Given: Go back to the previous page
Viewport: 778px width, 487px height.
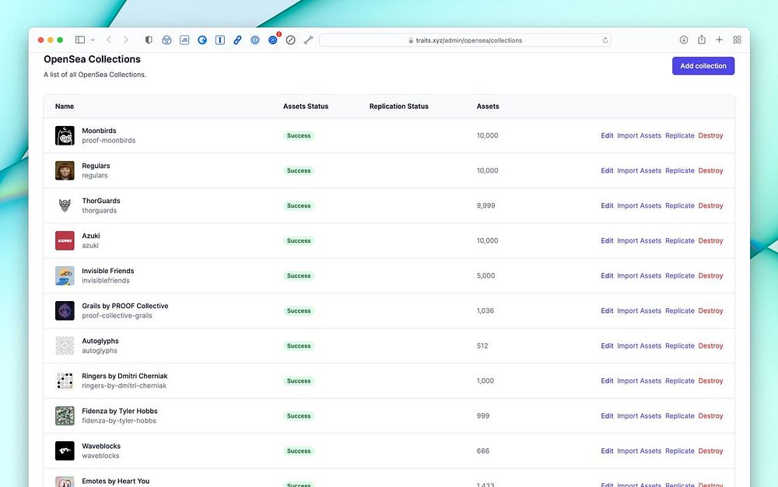Looking at the screenshot, I should [x=109, y=40].
